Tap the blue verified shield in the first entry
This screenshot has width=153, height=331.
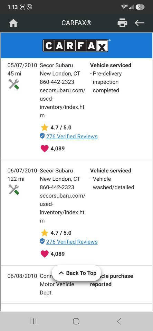tap(42, 136)
